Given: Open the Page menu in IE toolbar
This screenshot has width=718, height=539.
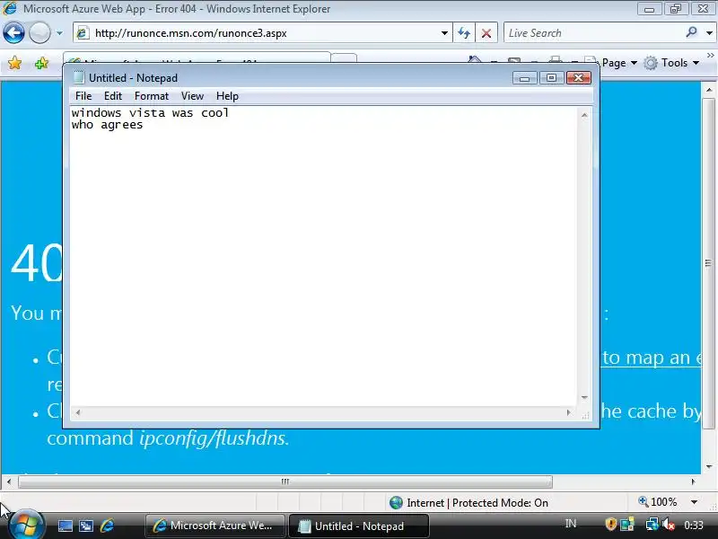Looking at the screenshot, I should 619,63.
